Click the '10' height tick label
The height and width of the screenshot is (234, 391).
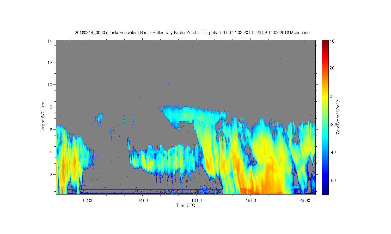(x=50, y=84)
